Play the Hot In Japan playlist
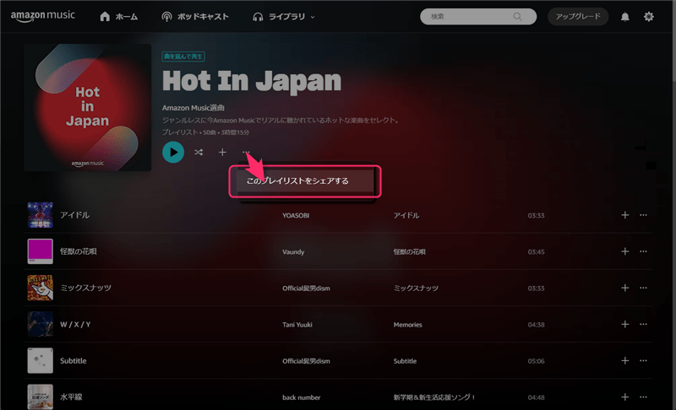The width and height of the screenshot is (676, 410). click(x=173, y=153)
